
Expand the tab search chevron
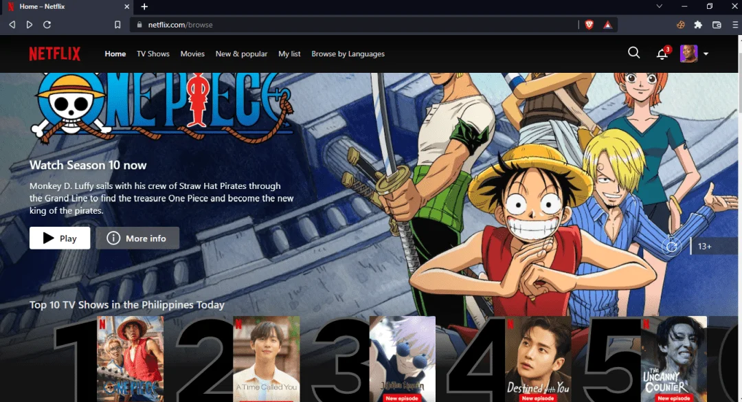pyautogui.click(x=659, y=6)
